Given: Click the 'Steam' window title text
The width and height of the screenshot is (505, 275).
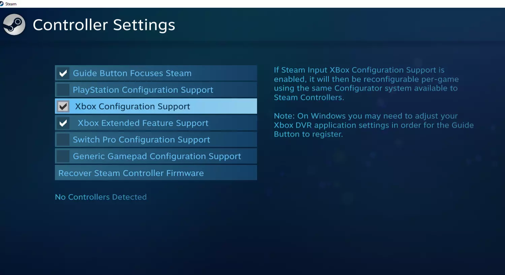Looking at the screenshot, I should point(11,4).
